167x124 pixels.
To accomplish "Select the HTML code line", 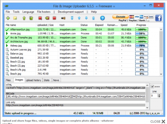I will pyautogui.click(x=75, y=88).
